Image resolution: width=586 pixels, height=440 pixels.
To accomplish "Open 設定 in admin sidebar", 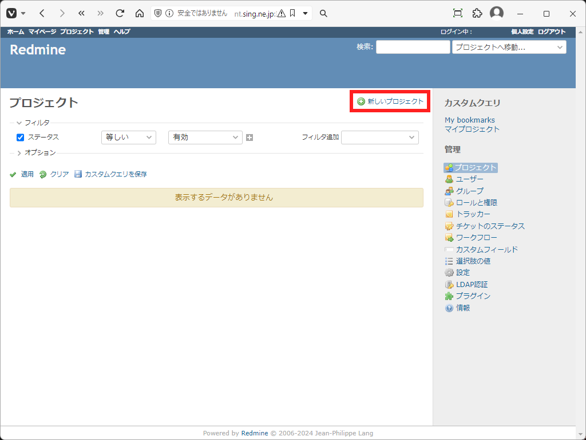I will pos(457,273).
